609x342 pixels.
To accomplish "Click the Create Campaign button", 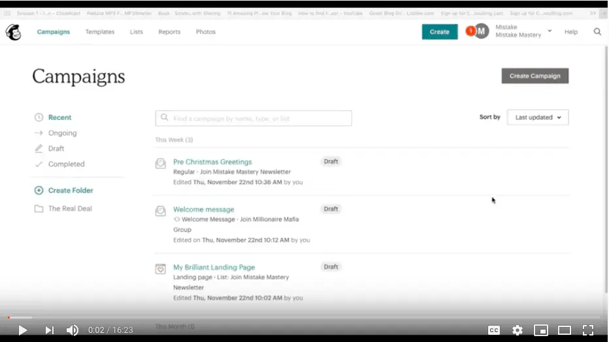I will coord(535,76).
